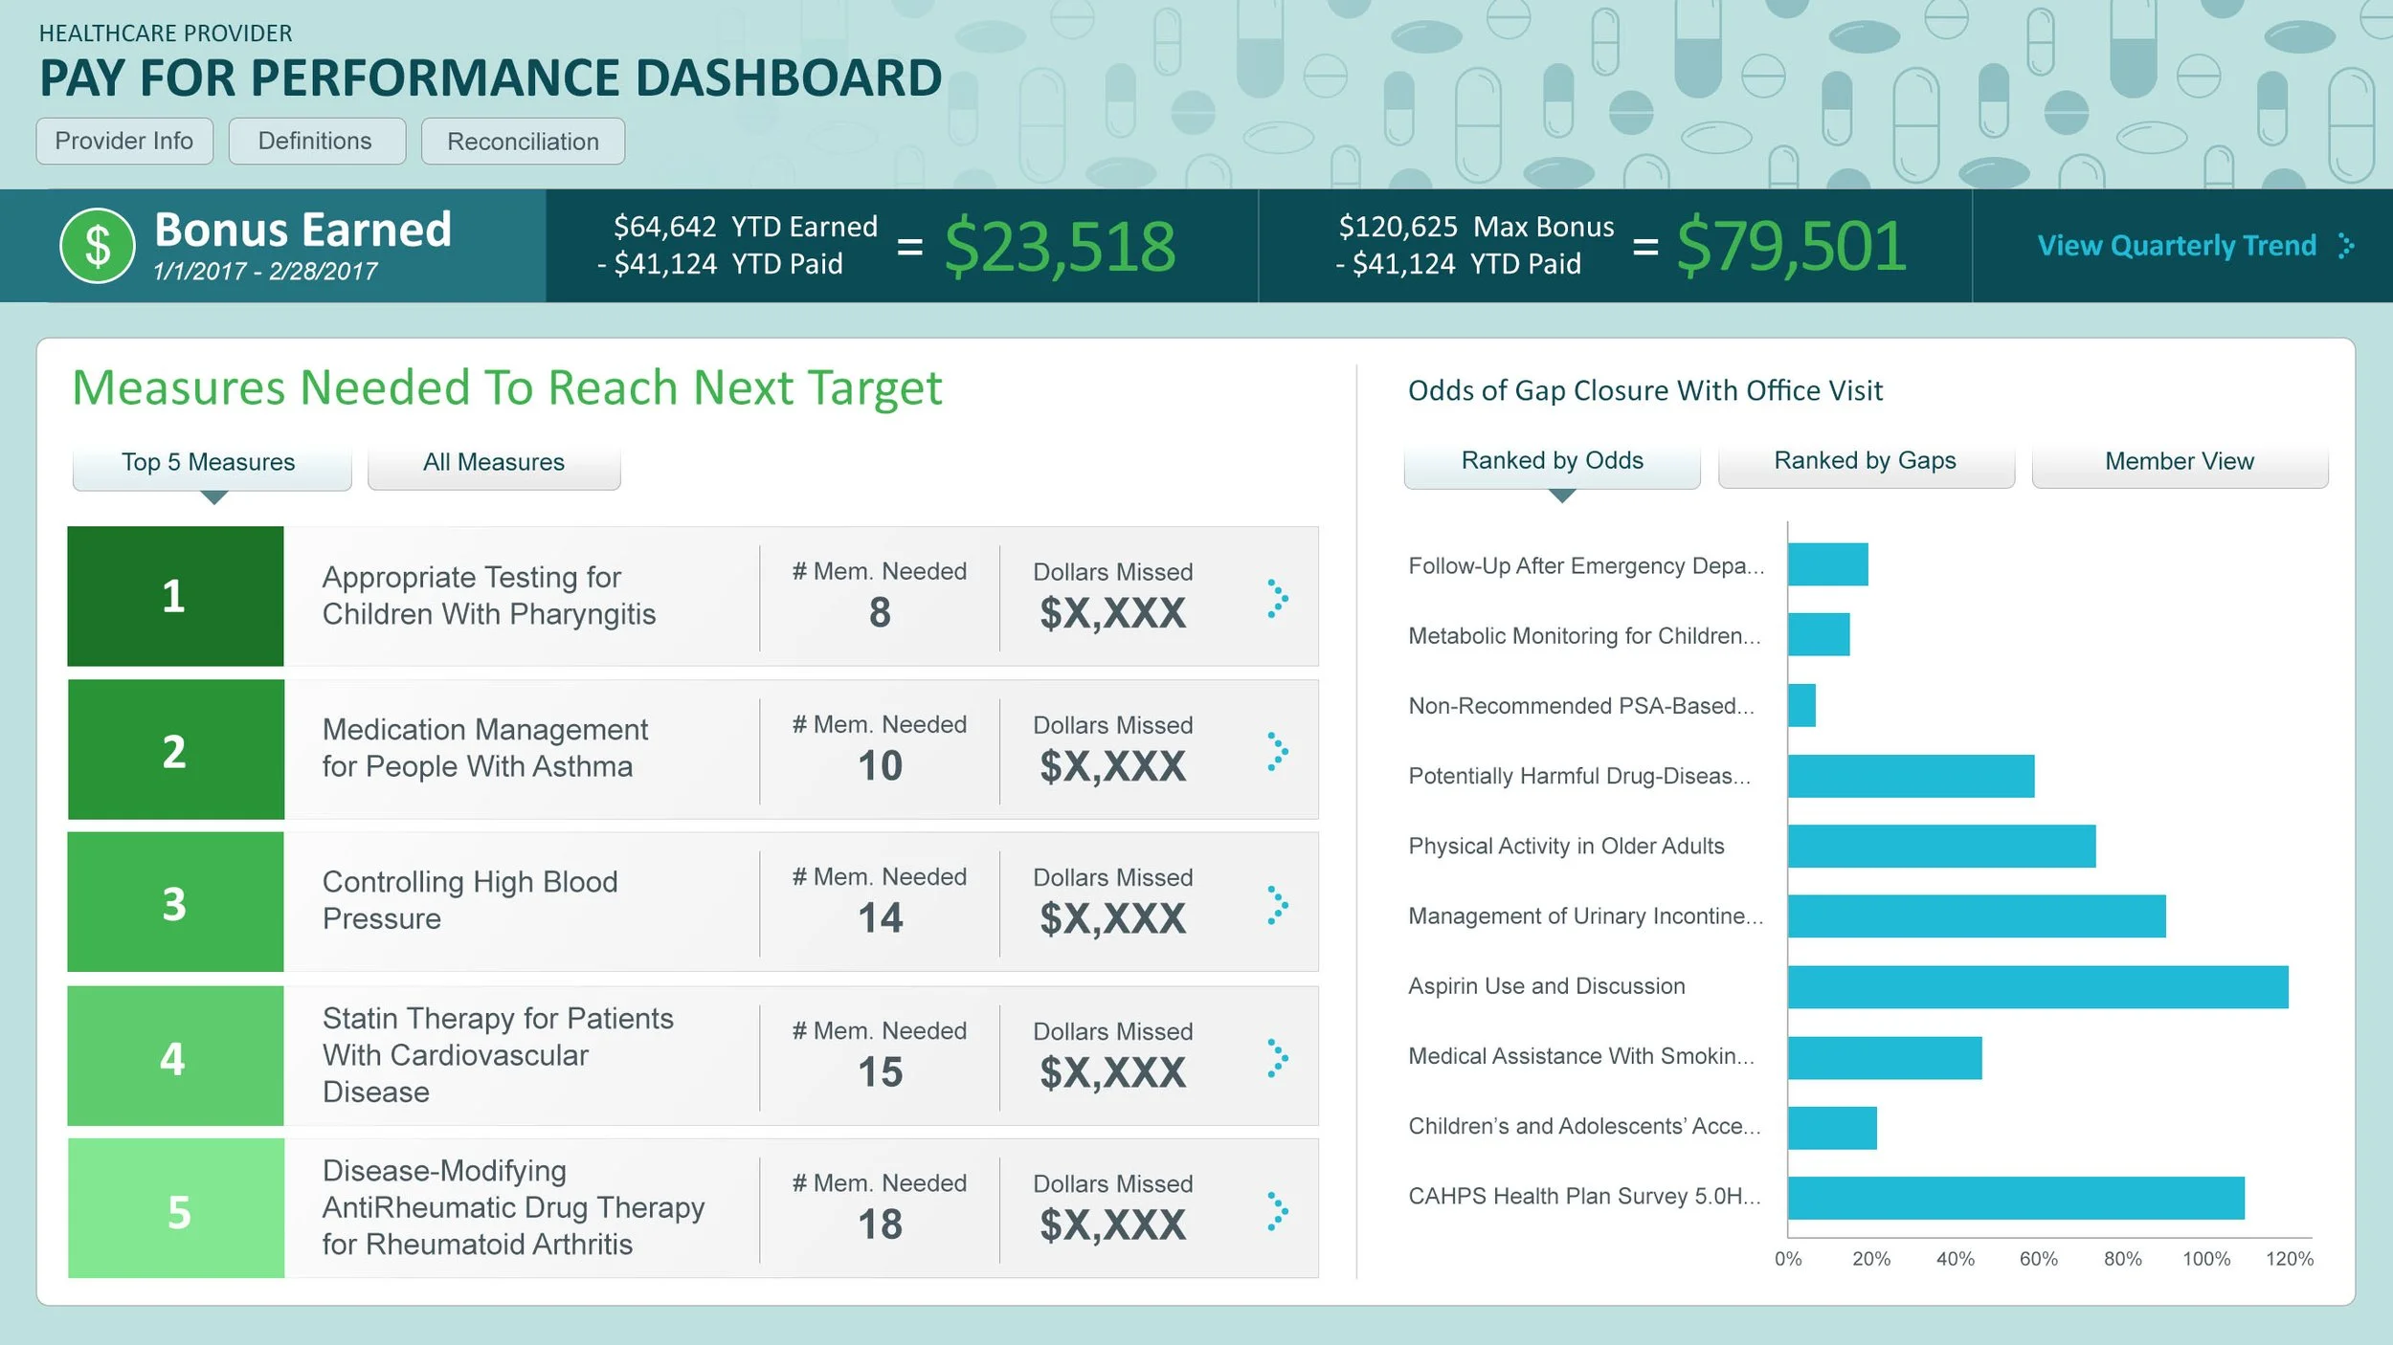Click the light green rank 5 tile
2393x1345 pixels.
[175, 1209]
